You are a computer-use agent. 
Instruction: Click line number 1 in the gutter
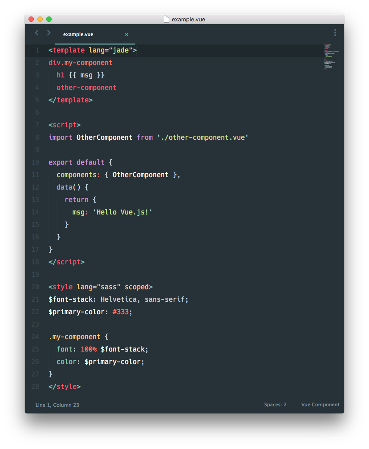coord(37,50)
